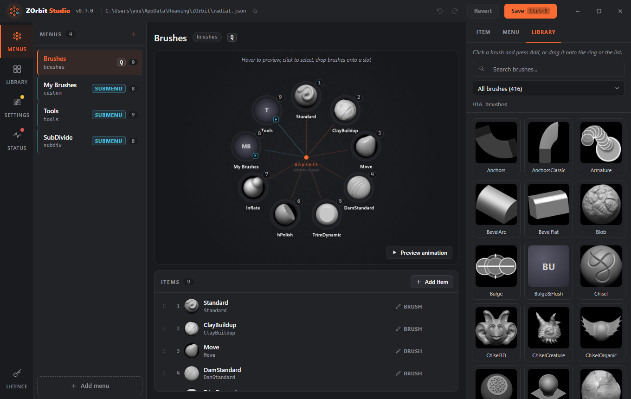Open the Settings section in the sidebar
Screen dimensions: 631x399
(17, 108)
